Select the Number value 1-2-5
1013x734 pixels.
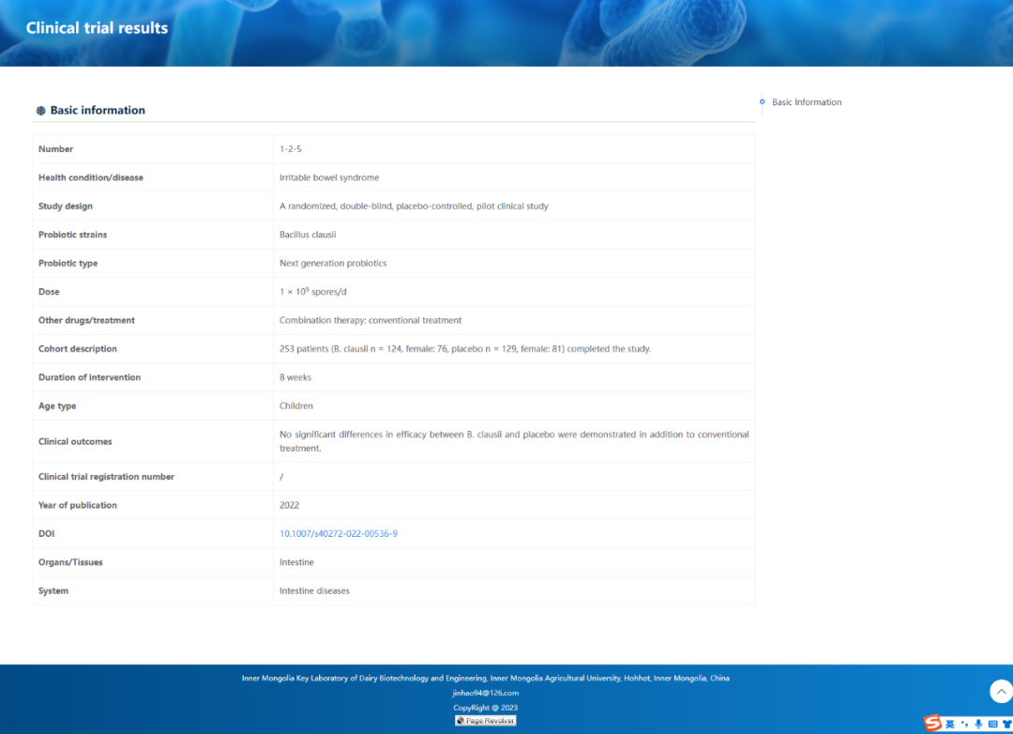(290, 148)
